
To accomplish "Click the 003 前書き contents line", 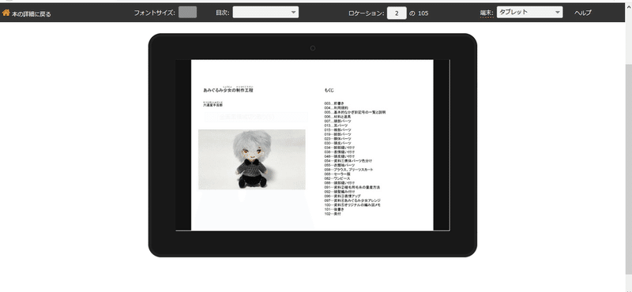I will click(x=334, y=103).
